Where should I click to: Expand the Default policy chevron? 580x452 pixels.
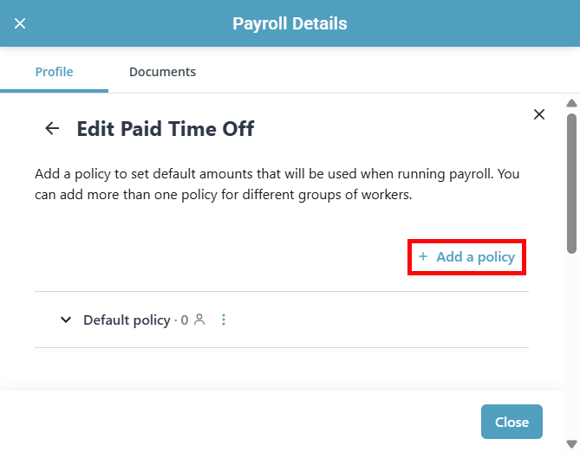[65, 320]
